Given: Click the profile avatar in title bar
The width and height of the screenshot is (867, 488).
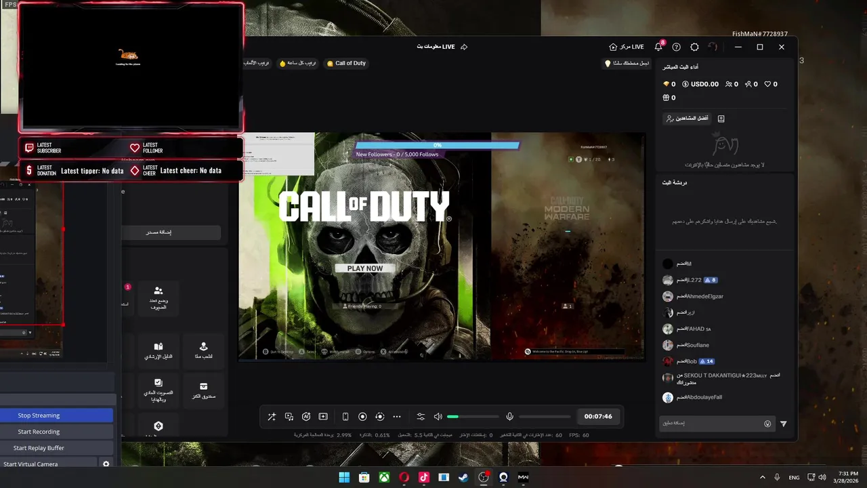Looking at the screenshot, I should tap(713, 47).
